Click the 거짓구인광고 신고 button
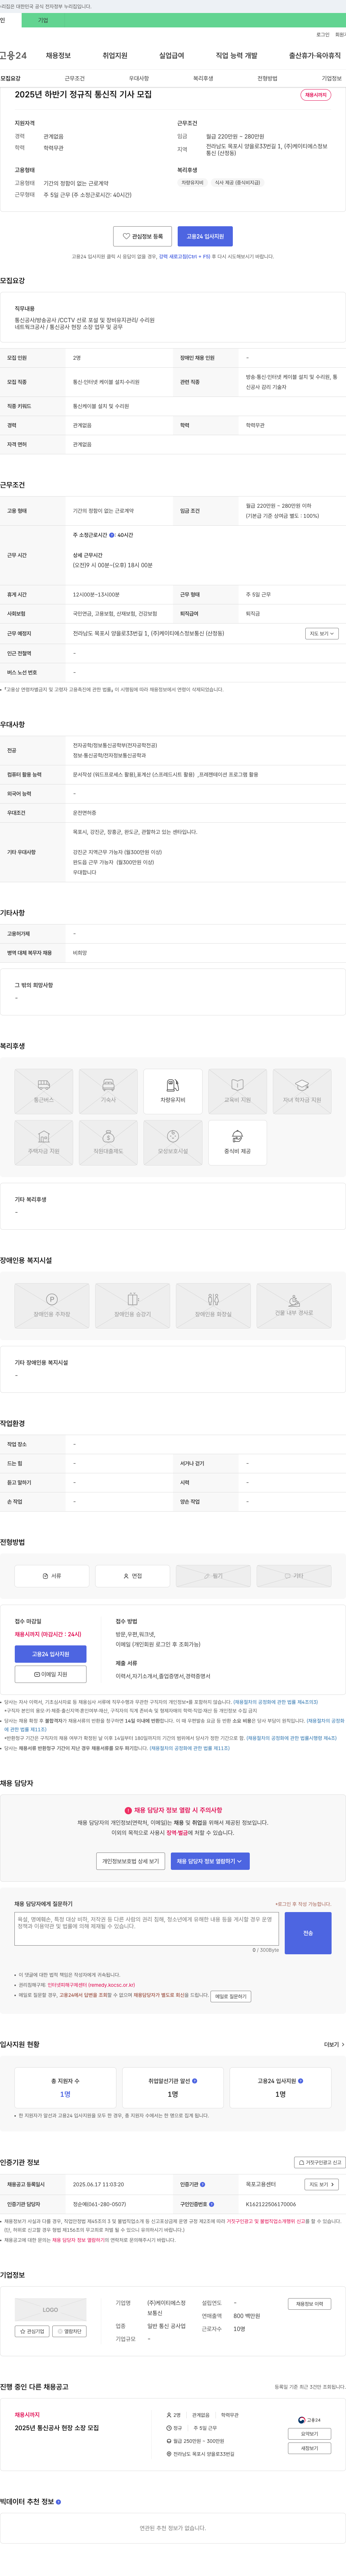Image resolution: width=346 pixels, height=2576 pixels. tap(320, 2162)
